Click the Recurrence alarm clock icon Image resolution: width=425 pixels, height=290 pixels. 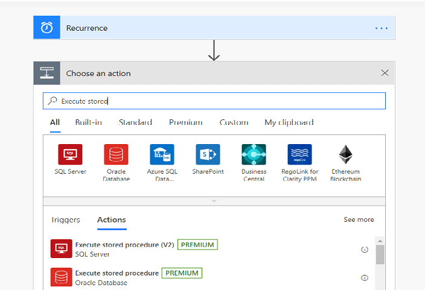47,28
